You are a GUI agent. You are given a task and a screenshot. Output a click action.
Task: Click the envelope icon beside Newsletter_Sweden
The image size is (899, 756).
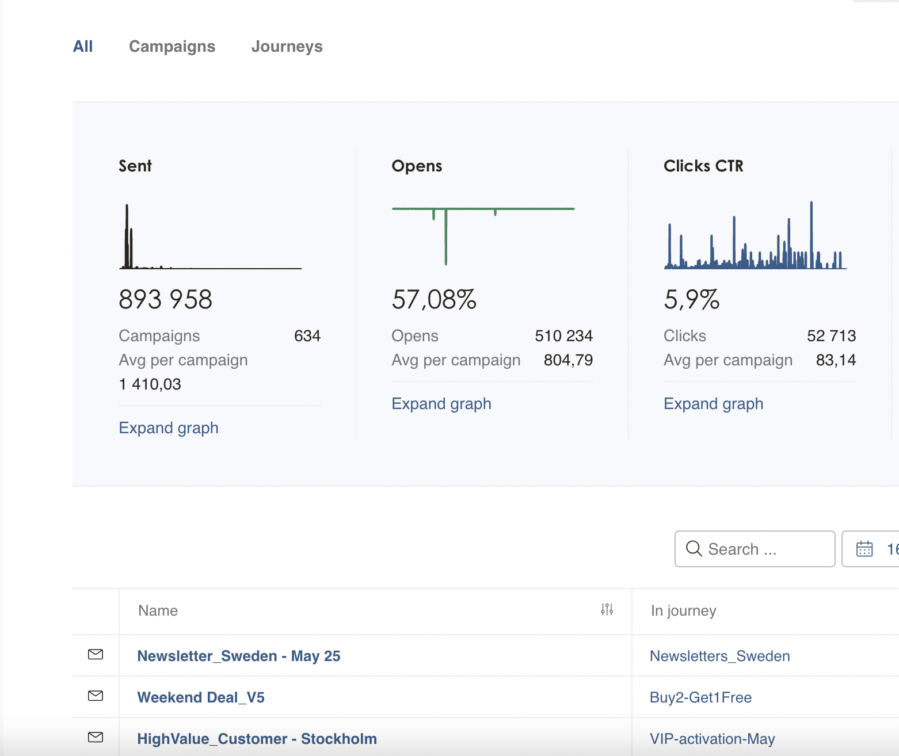pyautogui.click(x=96, y=654)
